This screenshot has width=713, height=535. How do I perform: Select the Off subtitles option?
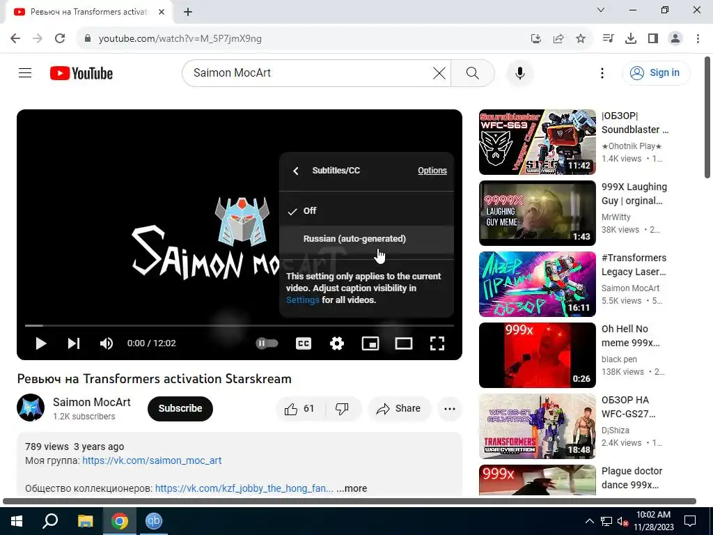click(366, 210)
